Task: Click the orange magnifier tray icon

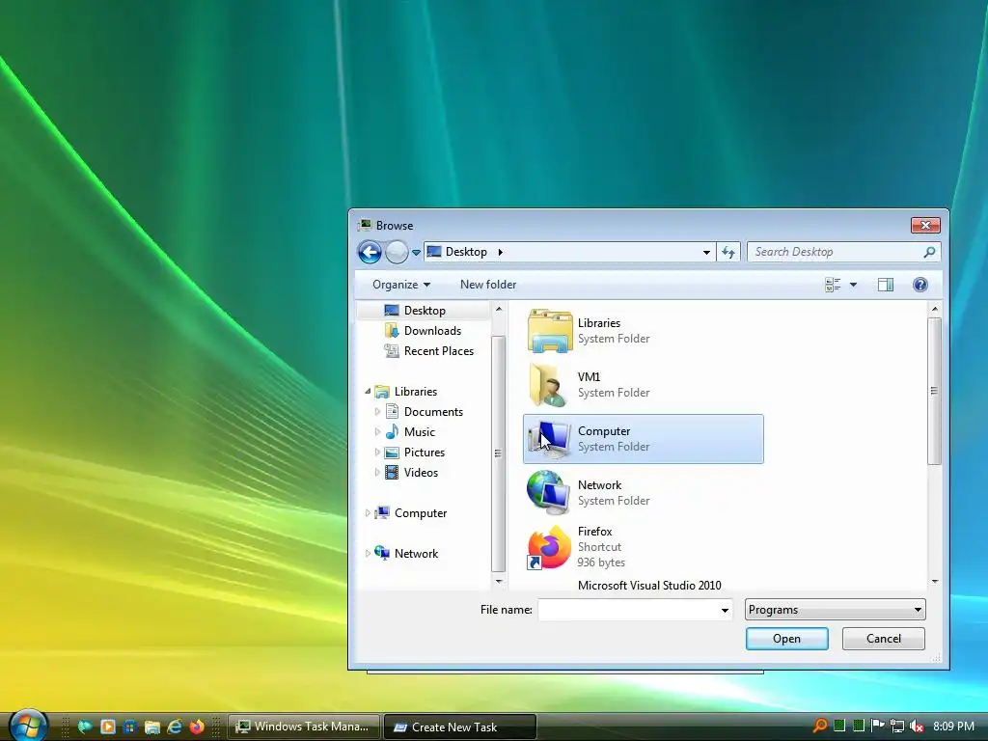Action: tap(820, 726)
